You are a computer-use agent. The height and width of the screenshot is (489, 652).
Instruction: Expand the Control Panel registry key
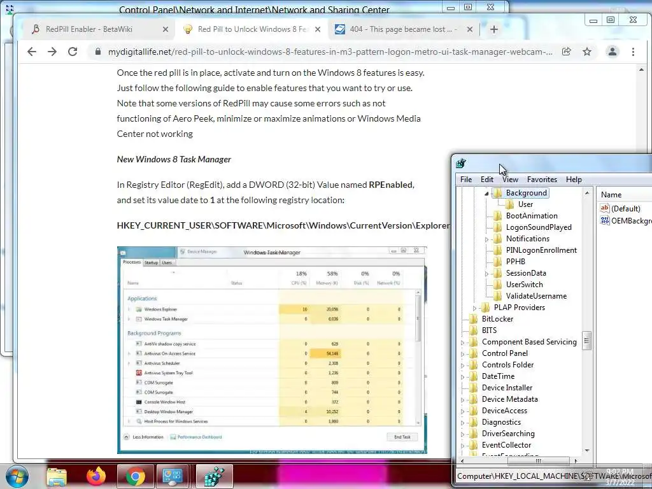(462, 354)
